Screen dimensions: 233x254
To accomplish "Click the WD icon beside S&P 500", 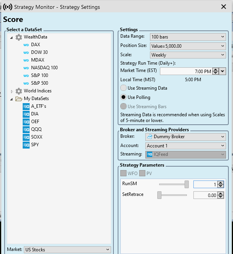I will (26, 84).
